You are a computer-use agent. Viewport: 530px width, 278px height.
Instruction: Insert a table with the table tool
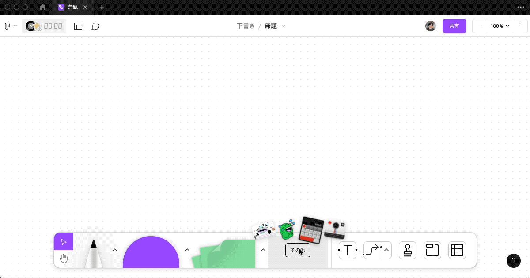click(x=457, y=250)
